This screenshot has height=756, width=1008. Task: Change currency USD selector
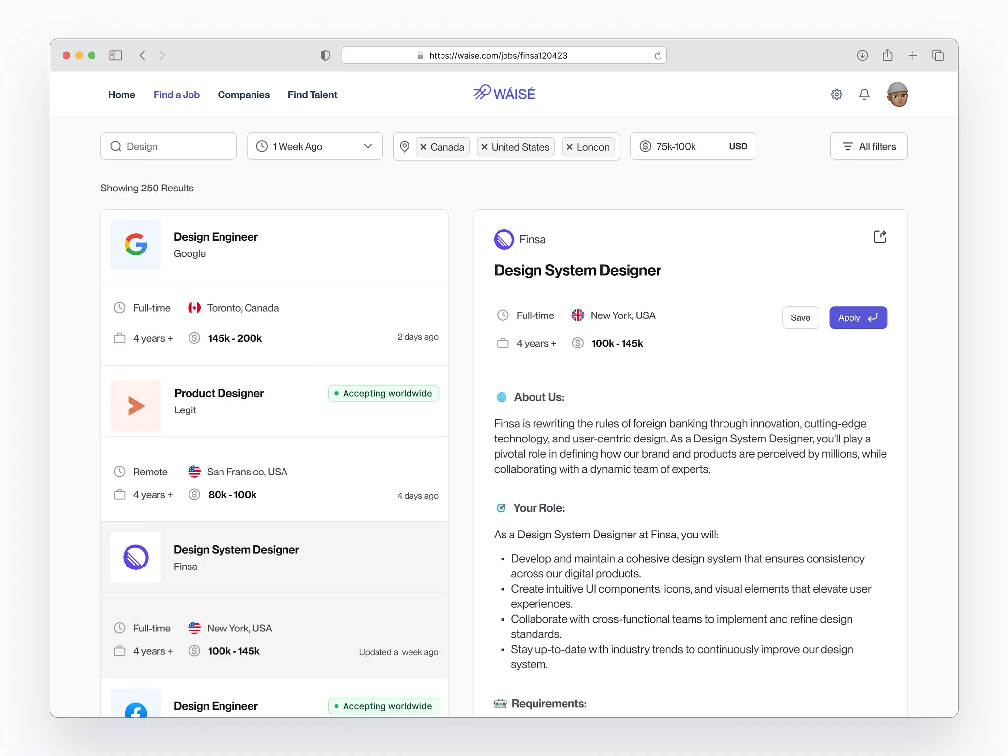pyautogui.click(x=738, y=146)
